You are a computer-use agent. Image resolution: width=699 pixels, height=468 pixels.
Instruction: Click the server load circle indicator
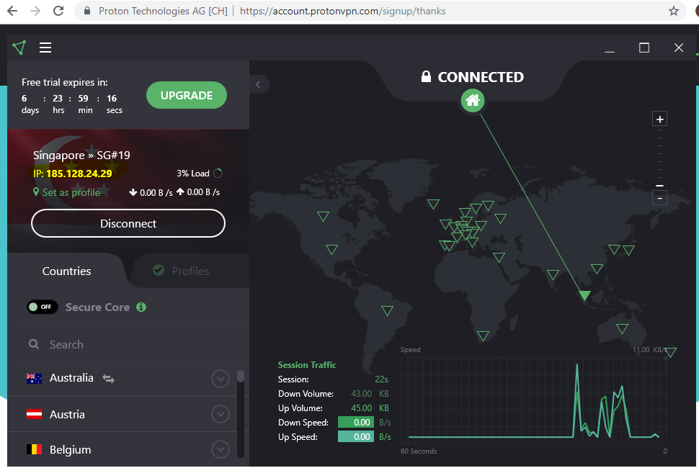(218, 174)
